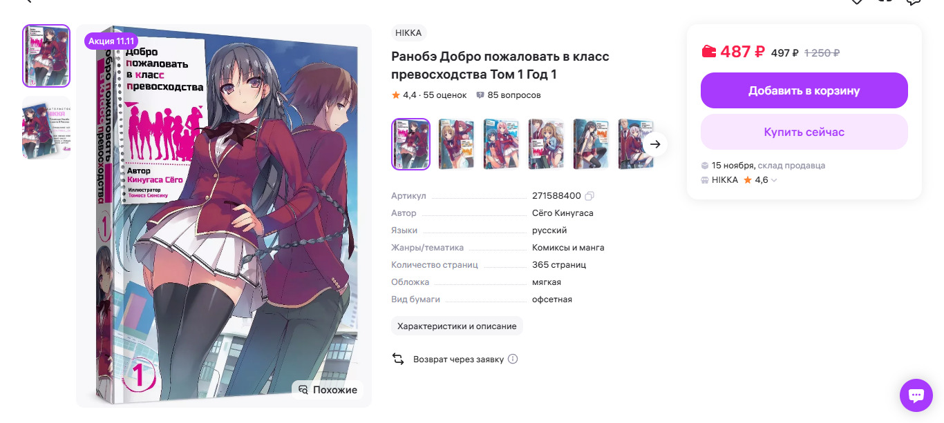
Task: Open the 55 оценок reviews link
Action: tap(445, 95)
